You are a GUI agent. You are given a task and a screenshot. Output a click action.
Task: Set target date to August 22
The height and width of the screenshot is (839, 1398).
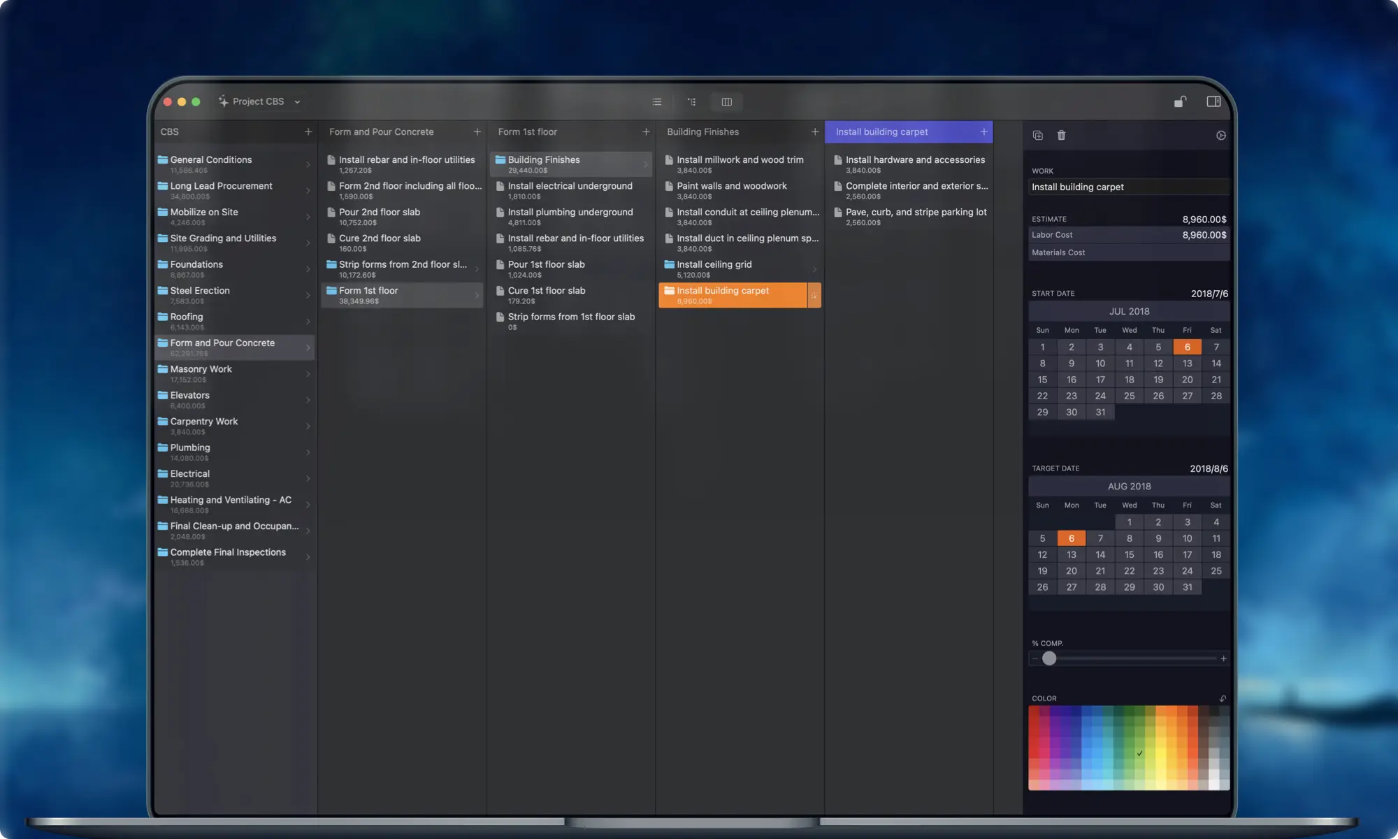[1129, 571]
